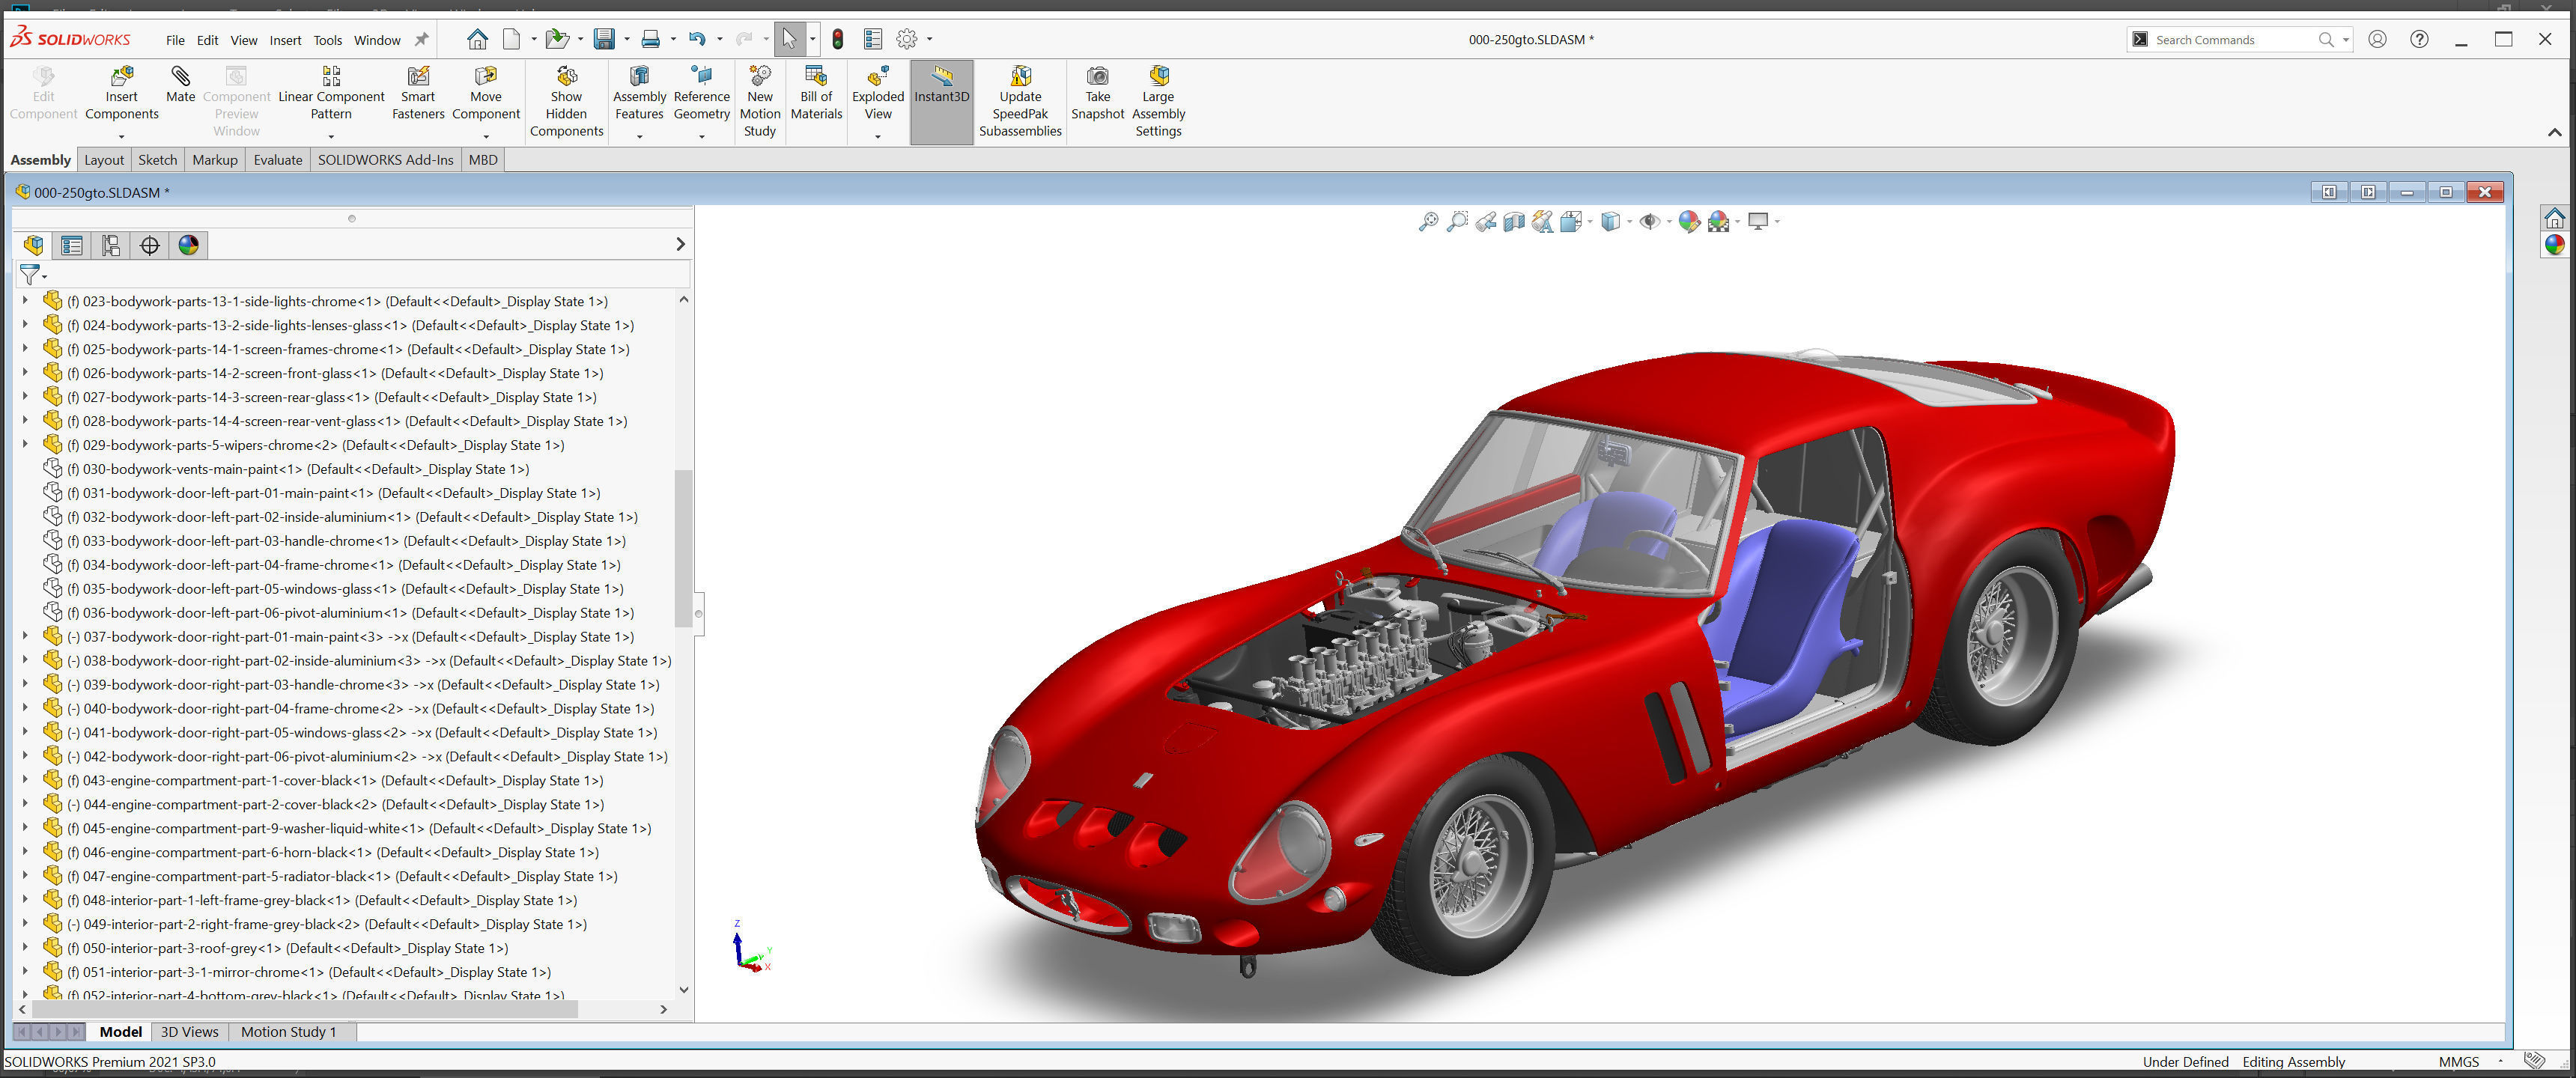Open Assembly Features tool
Image resolution: width=2576 pixels, height=1078 pixels.
(639, 94)
